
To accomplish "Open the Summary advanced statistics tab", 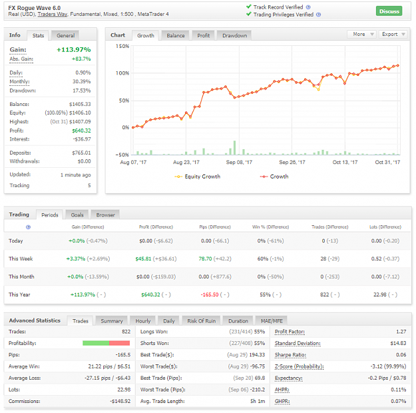I will tap(112, 321).
